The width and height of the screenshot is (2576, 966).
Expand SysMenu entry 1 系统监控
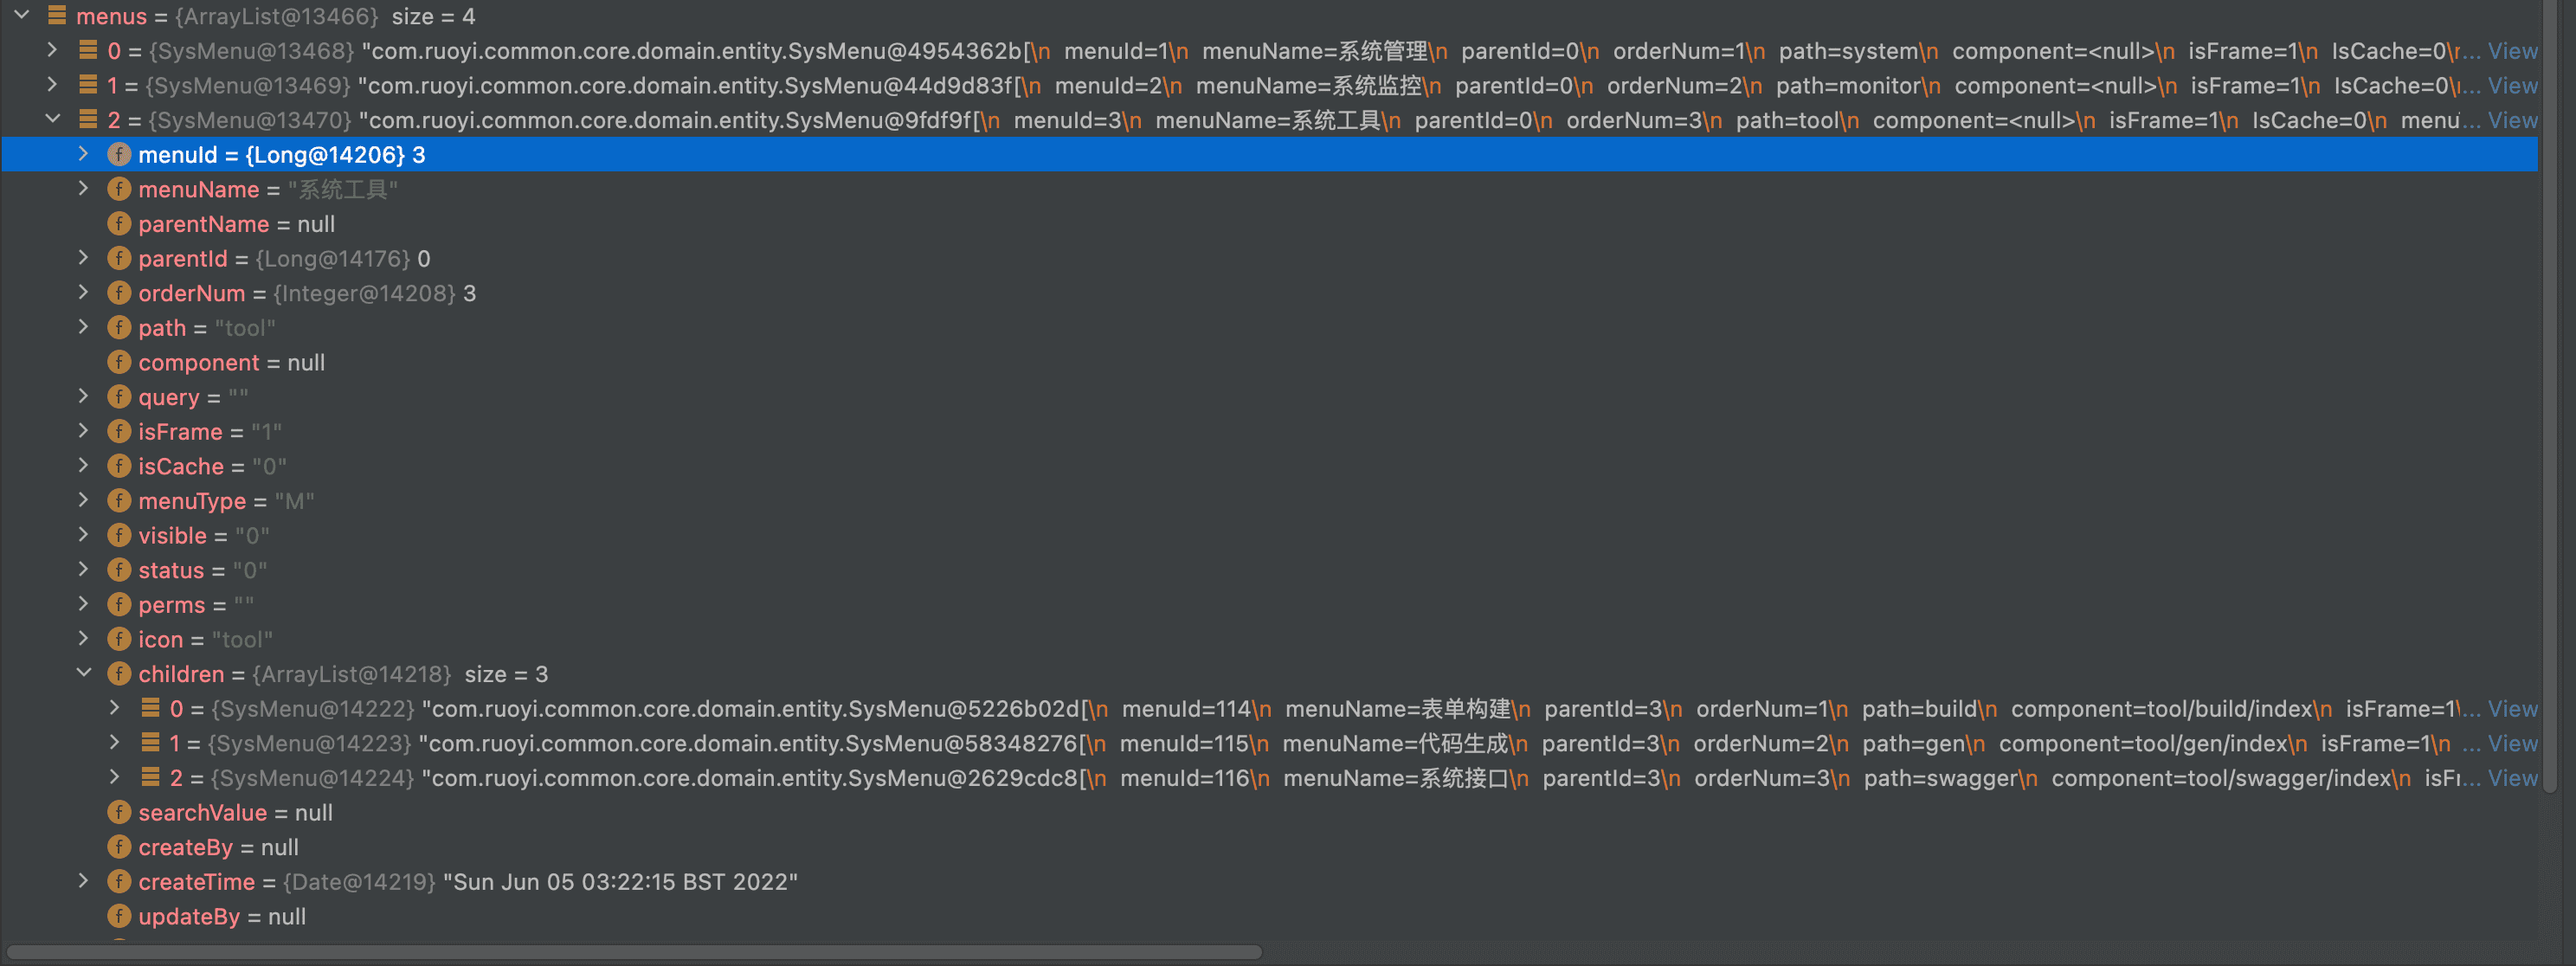click(x=52, y=84)
